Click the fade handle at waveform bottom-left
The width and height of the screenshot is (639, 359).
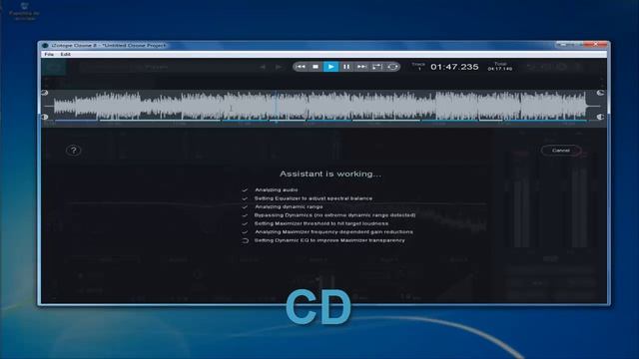click(44, 117)
